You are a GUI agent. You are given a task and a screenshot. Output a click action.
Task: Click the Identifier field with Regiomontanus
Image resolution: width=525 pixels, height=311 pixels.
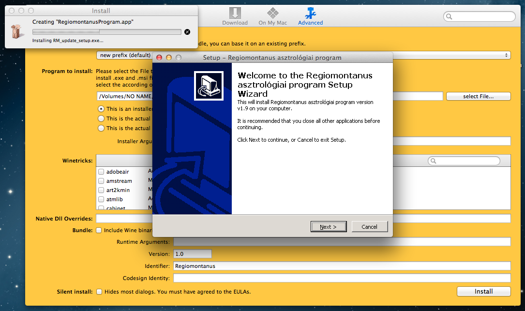click(x=342, y=266)
